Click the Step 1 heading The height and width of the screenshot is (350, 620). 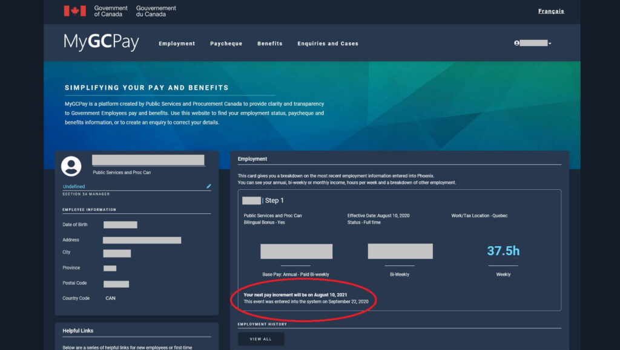(x=274, y=201)
